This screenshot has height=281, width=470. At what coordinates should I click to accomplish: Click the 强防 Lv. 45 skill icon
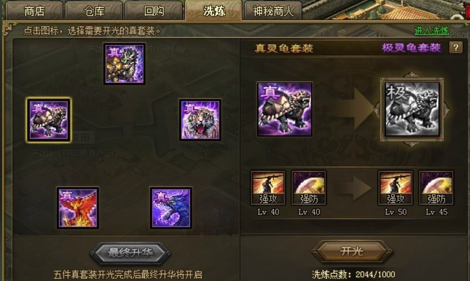[x=436, y=188]
